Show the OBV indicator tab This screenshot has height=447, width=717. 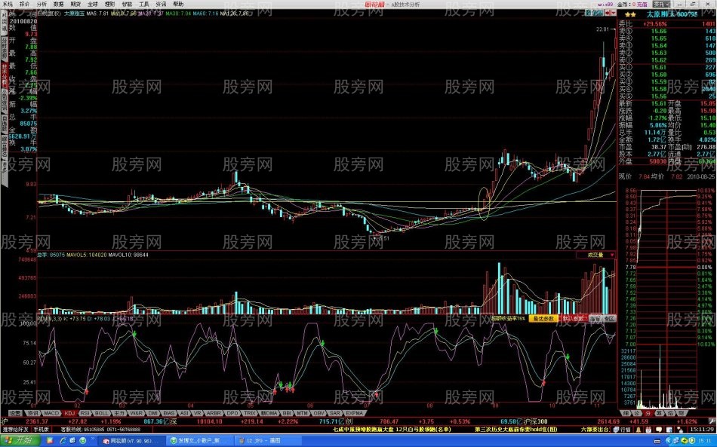(x=319, y=413)
